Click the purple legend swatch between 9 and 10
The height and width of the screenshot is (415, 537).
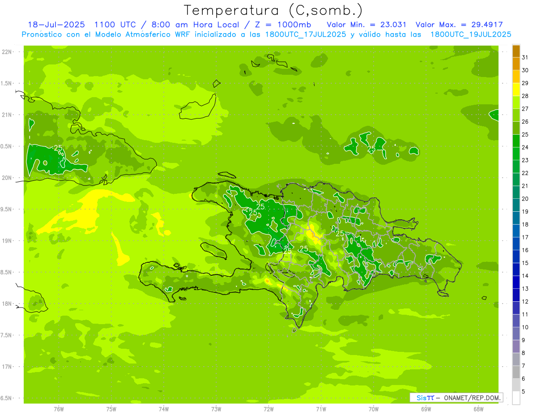(x=516, y=334)
